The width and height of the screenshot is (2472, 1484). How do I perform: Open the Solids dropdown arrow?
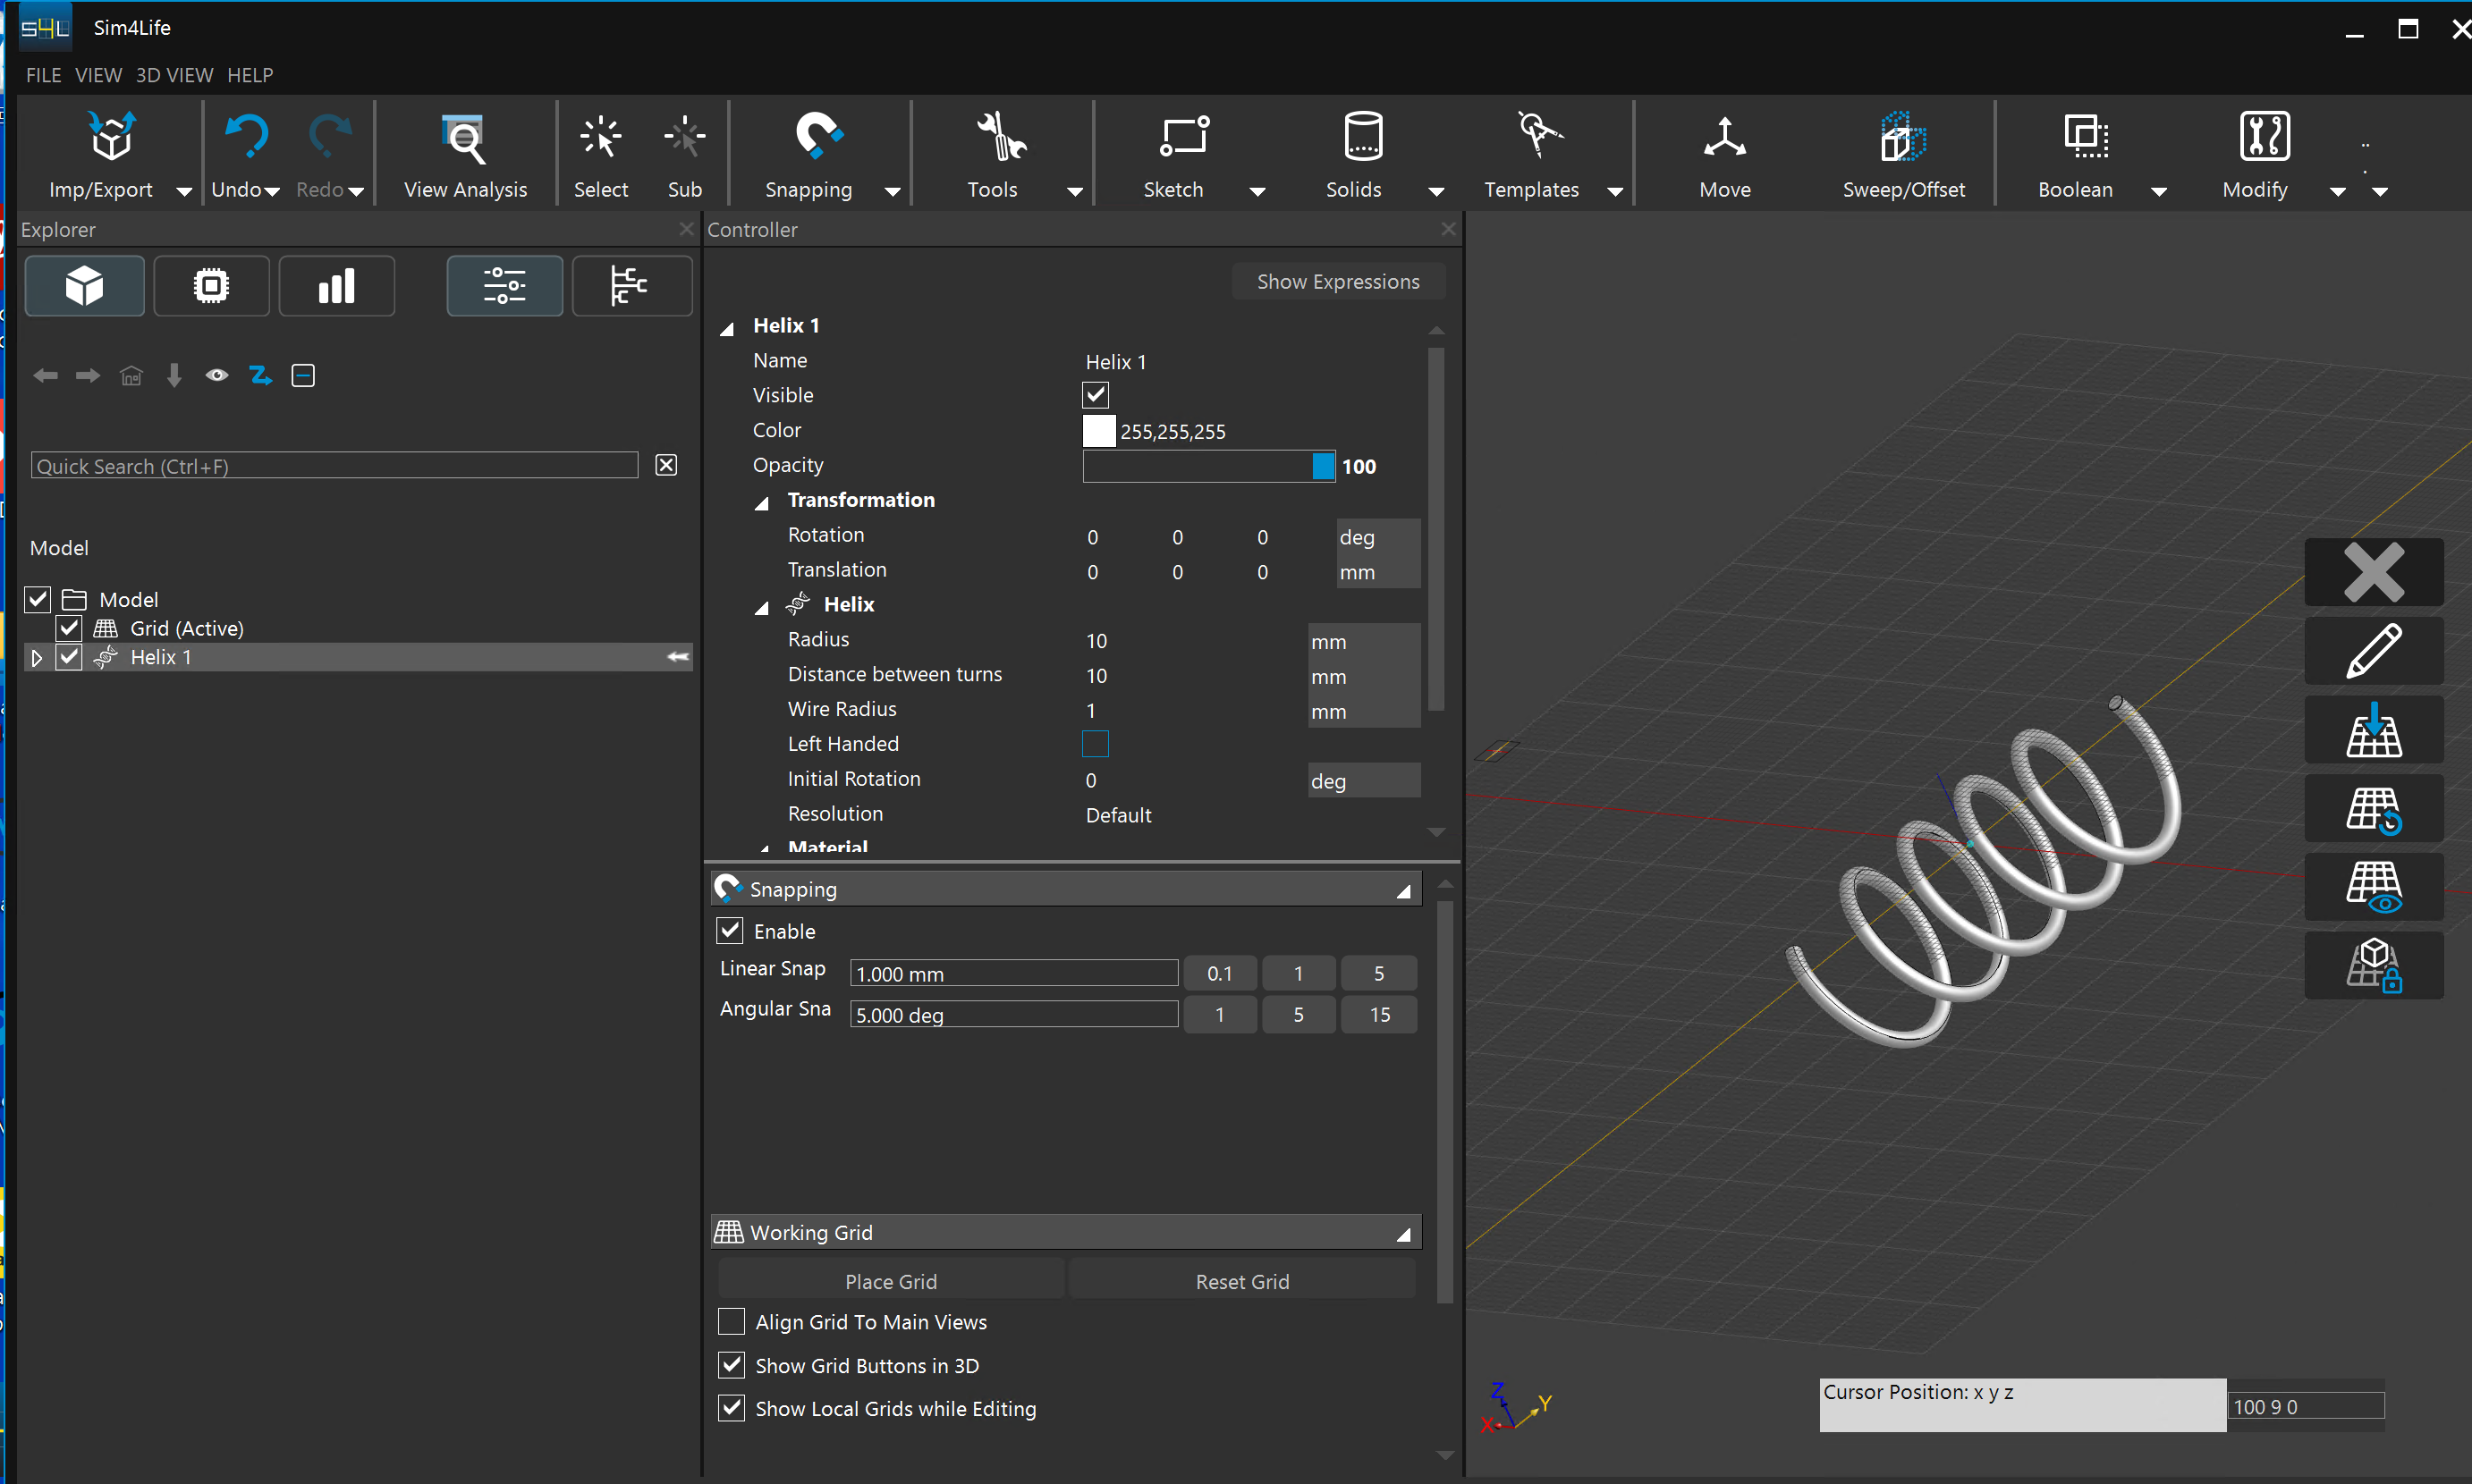[1435, 191]
